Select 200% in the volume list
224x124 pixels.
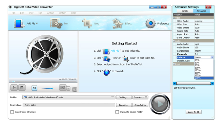tap(204, 78)
